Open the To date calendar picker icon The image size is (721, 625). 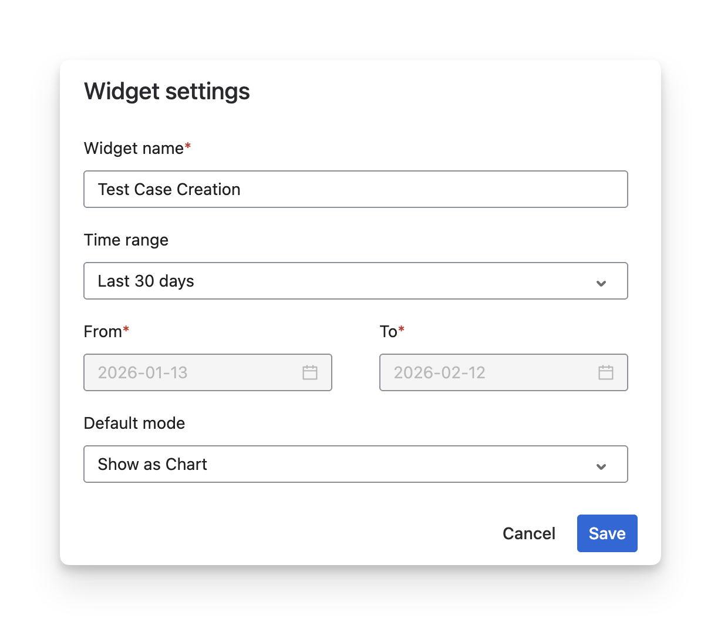[606, 372]
